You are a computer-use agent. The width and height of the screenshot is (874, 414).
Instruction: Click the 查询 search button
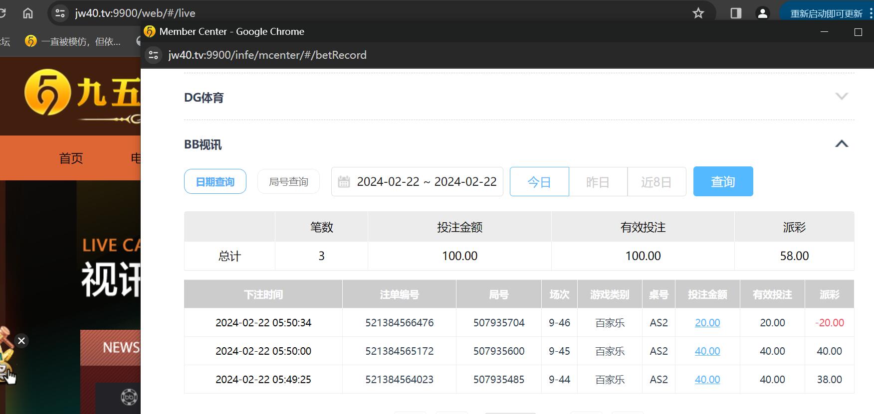[x=723, y=181]
